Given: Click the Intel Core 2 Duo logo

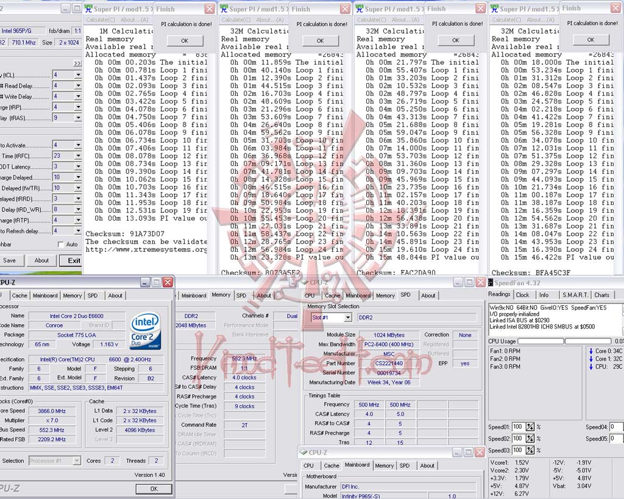Looking at the screenshot, I should [x=146, y=331].
